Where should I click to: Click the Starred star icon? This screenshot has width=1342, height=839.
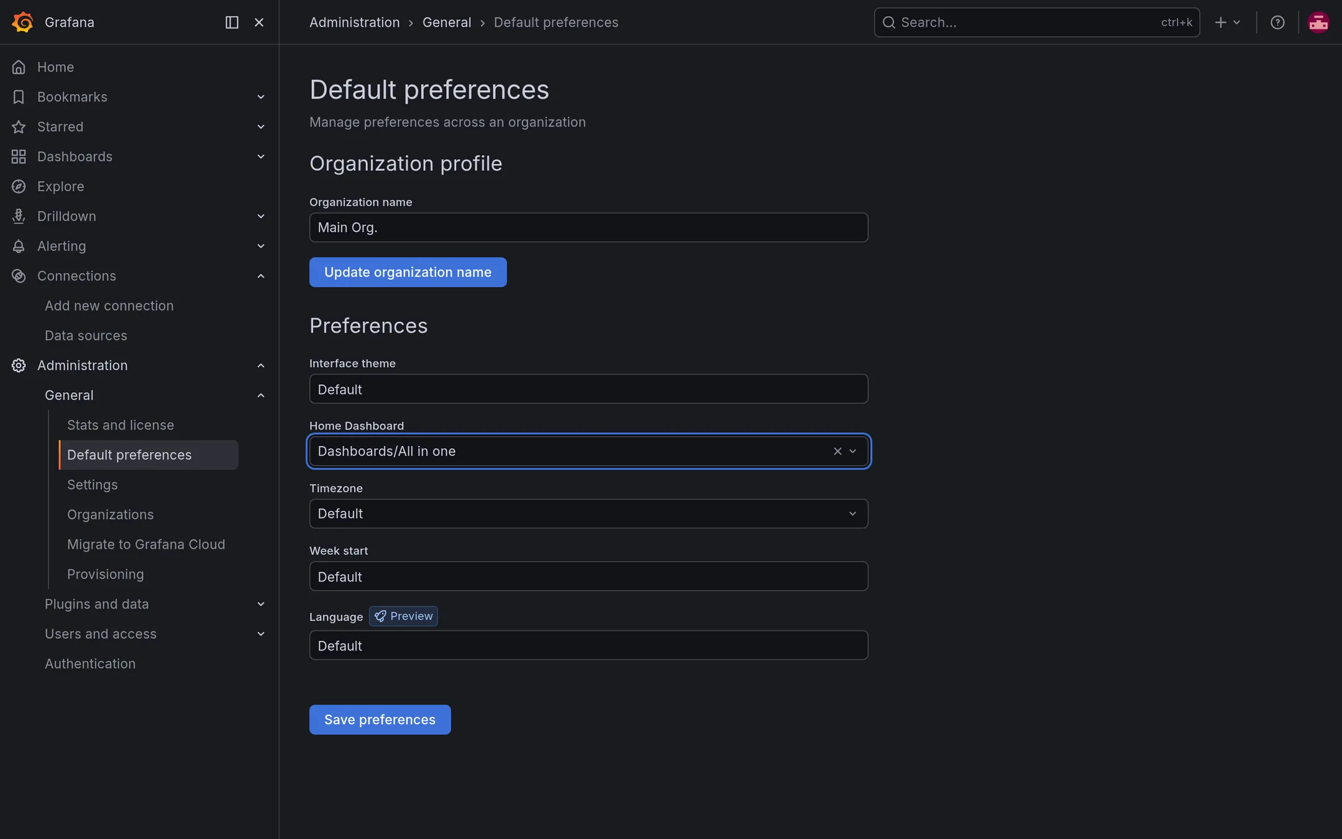pos(19,127)
